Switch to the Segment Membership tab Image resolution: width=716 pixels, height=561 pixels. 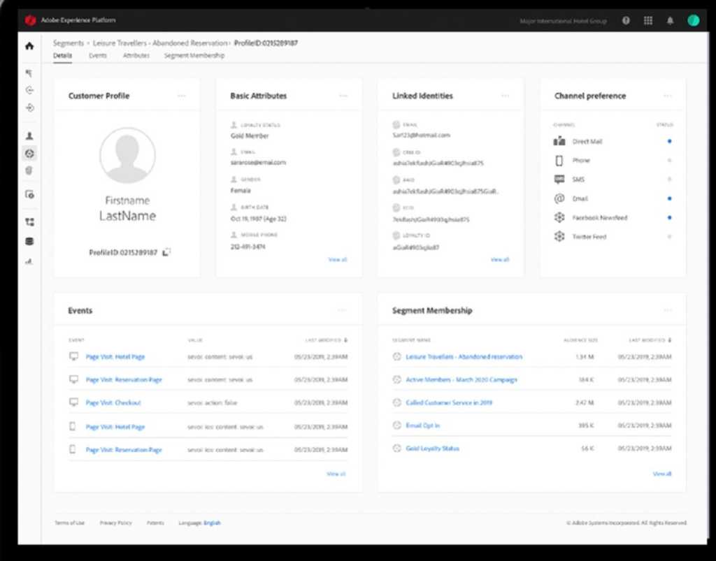194,56
